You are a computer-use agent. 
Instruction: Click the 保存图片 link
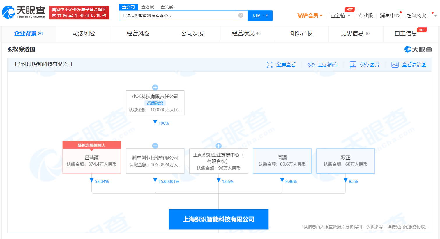tap(370, 65)
